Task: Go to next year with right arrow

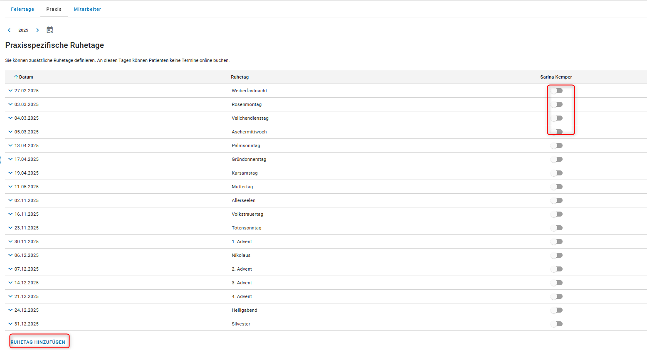Action: (x=37, y=30)
